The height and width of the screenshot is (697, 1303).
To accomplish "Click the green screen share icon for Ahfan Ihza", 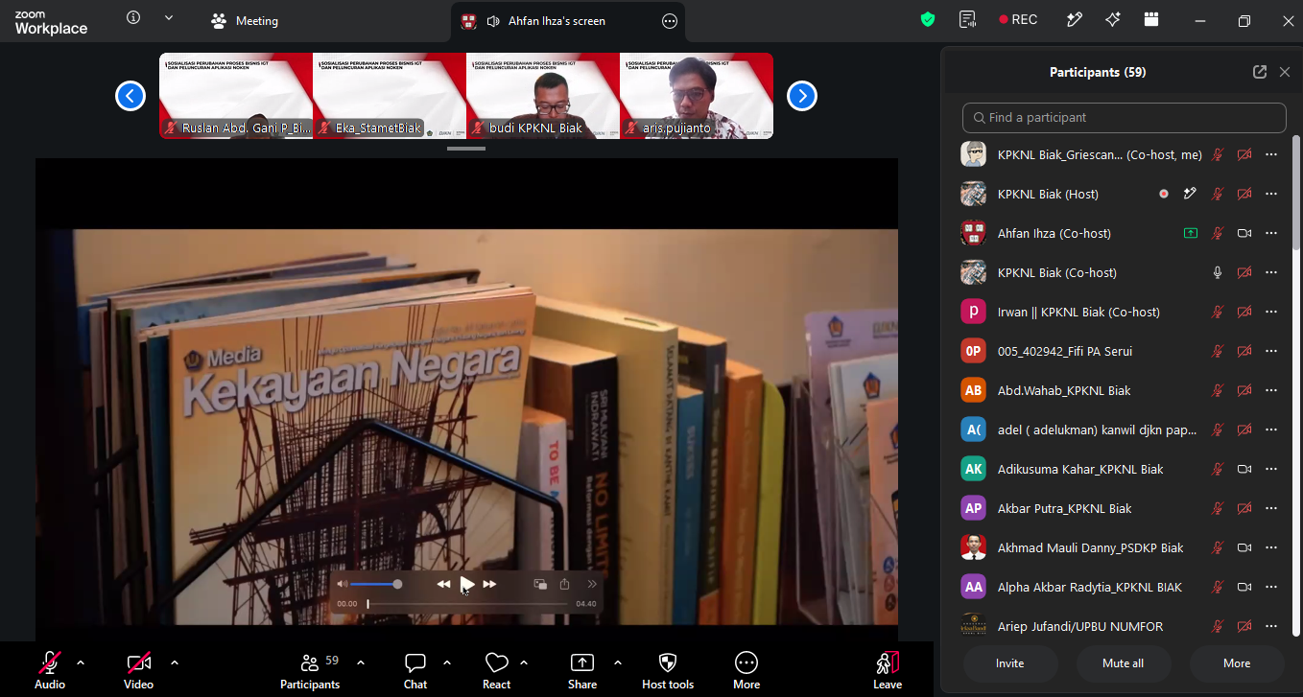I will click(x=1191, y=233).
